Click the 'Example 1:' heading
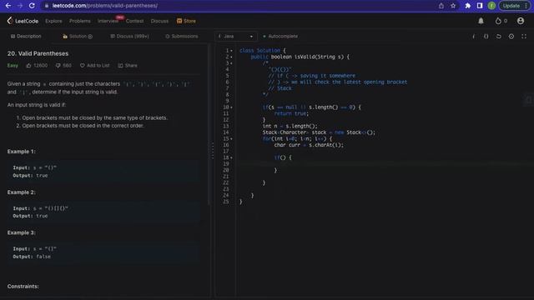Screen dimensions: 534x300 (22, 152)
